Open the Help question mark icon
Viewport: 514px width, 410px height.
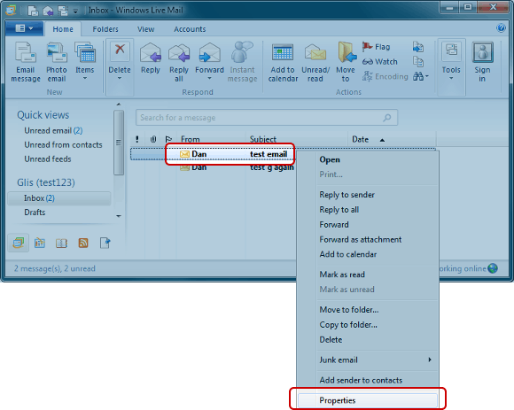click(x=501, y=28)
